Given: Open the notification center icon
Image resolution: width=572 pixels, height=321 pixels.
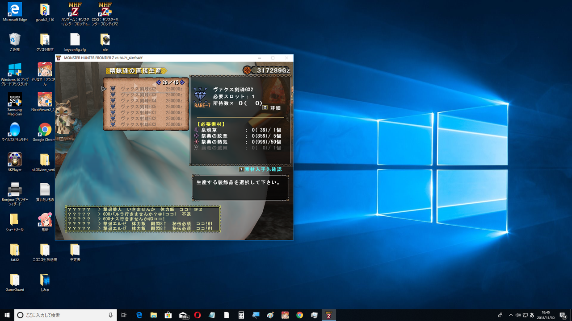Looking at the screenshot, I should click(x=563, y=315).
